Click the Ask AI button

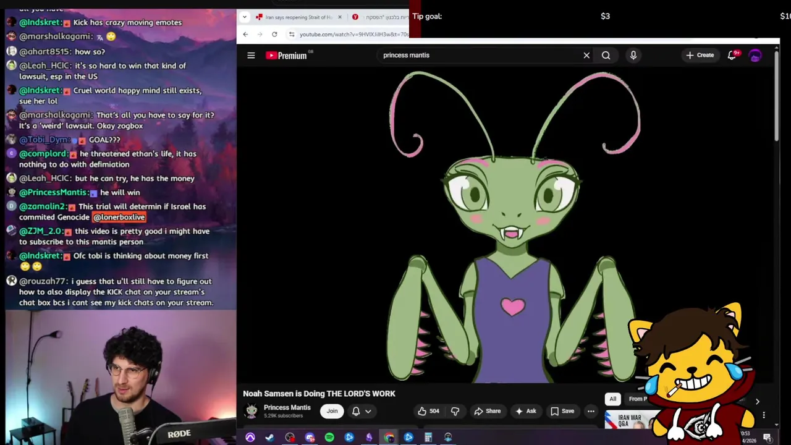pos(525,411)
